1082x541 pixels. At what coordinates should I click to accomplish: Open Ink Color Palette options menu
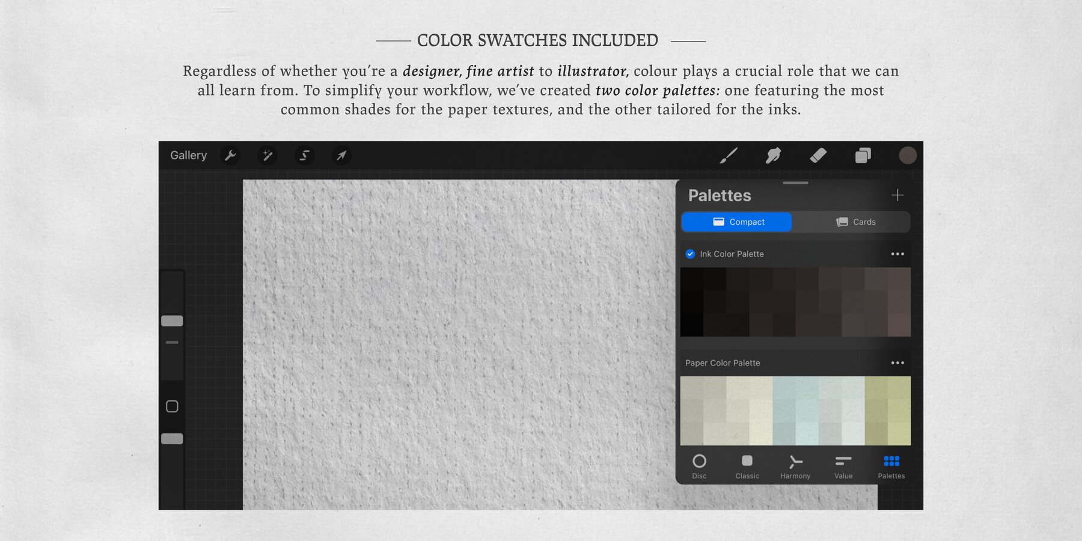point(897,254)
